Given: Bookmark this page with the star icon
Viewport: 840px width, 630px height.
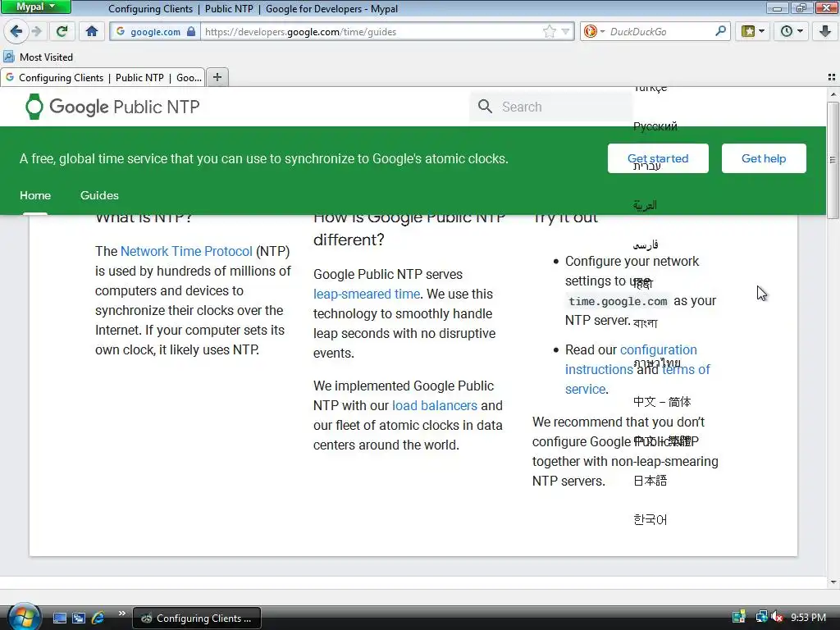Looking at the screenshot, I should pos(549,32).
